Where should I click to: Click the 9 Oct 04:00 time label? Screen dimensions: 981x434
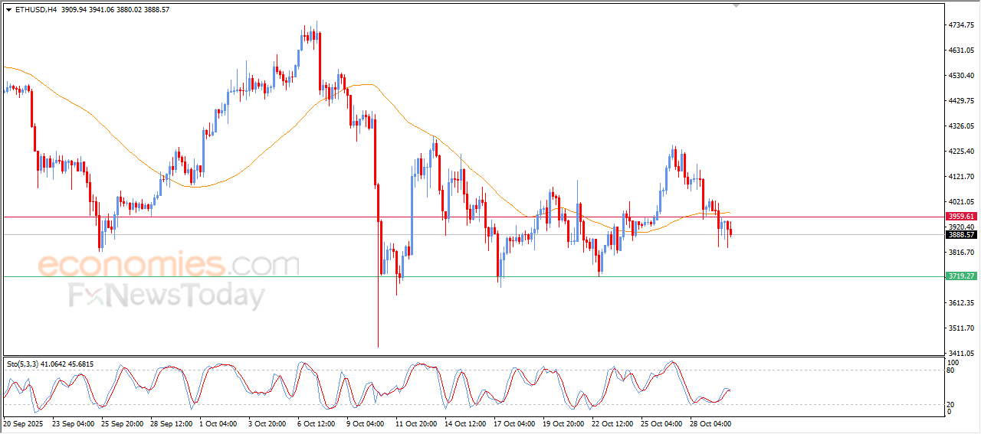366,423
